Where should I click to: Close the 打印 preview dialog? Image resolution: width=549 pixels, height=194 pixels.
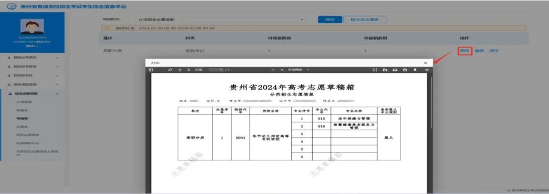[x=425, y=63]
